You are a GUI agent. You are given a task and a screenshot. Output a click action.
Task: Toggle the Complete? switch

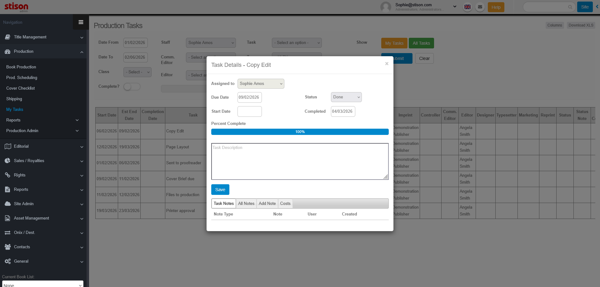132,87
